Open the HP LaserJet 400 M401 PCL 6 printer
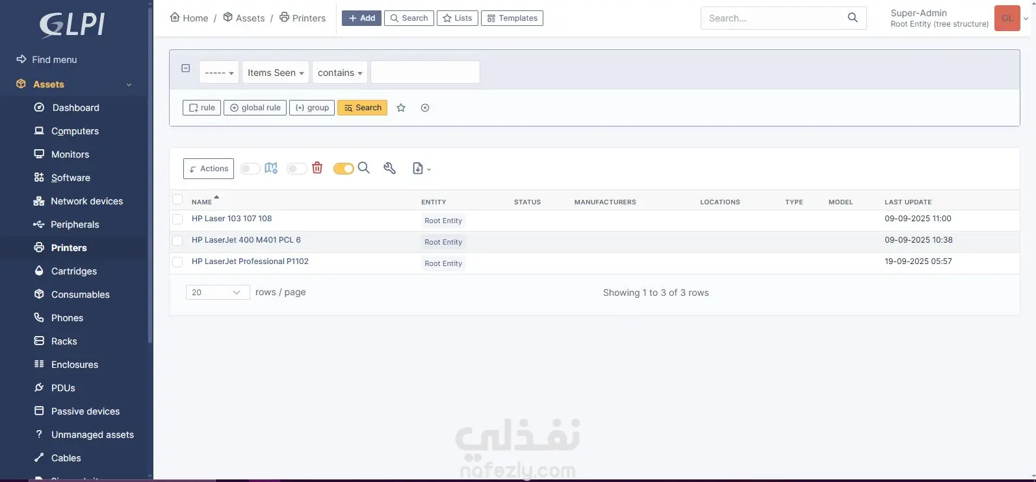Image resolution: width=1036 pixels, height=482 pixels. [x=246, y=240]
